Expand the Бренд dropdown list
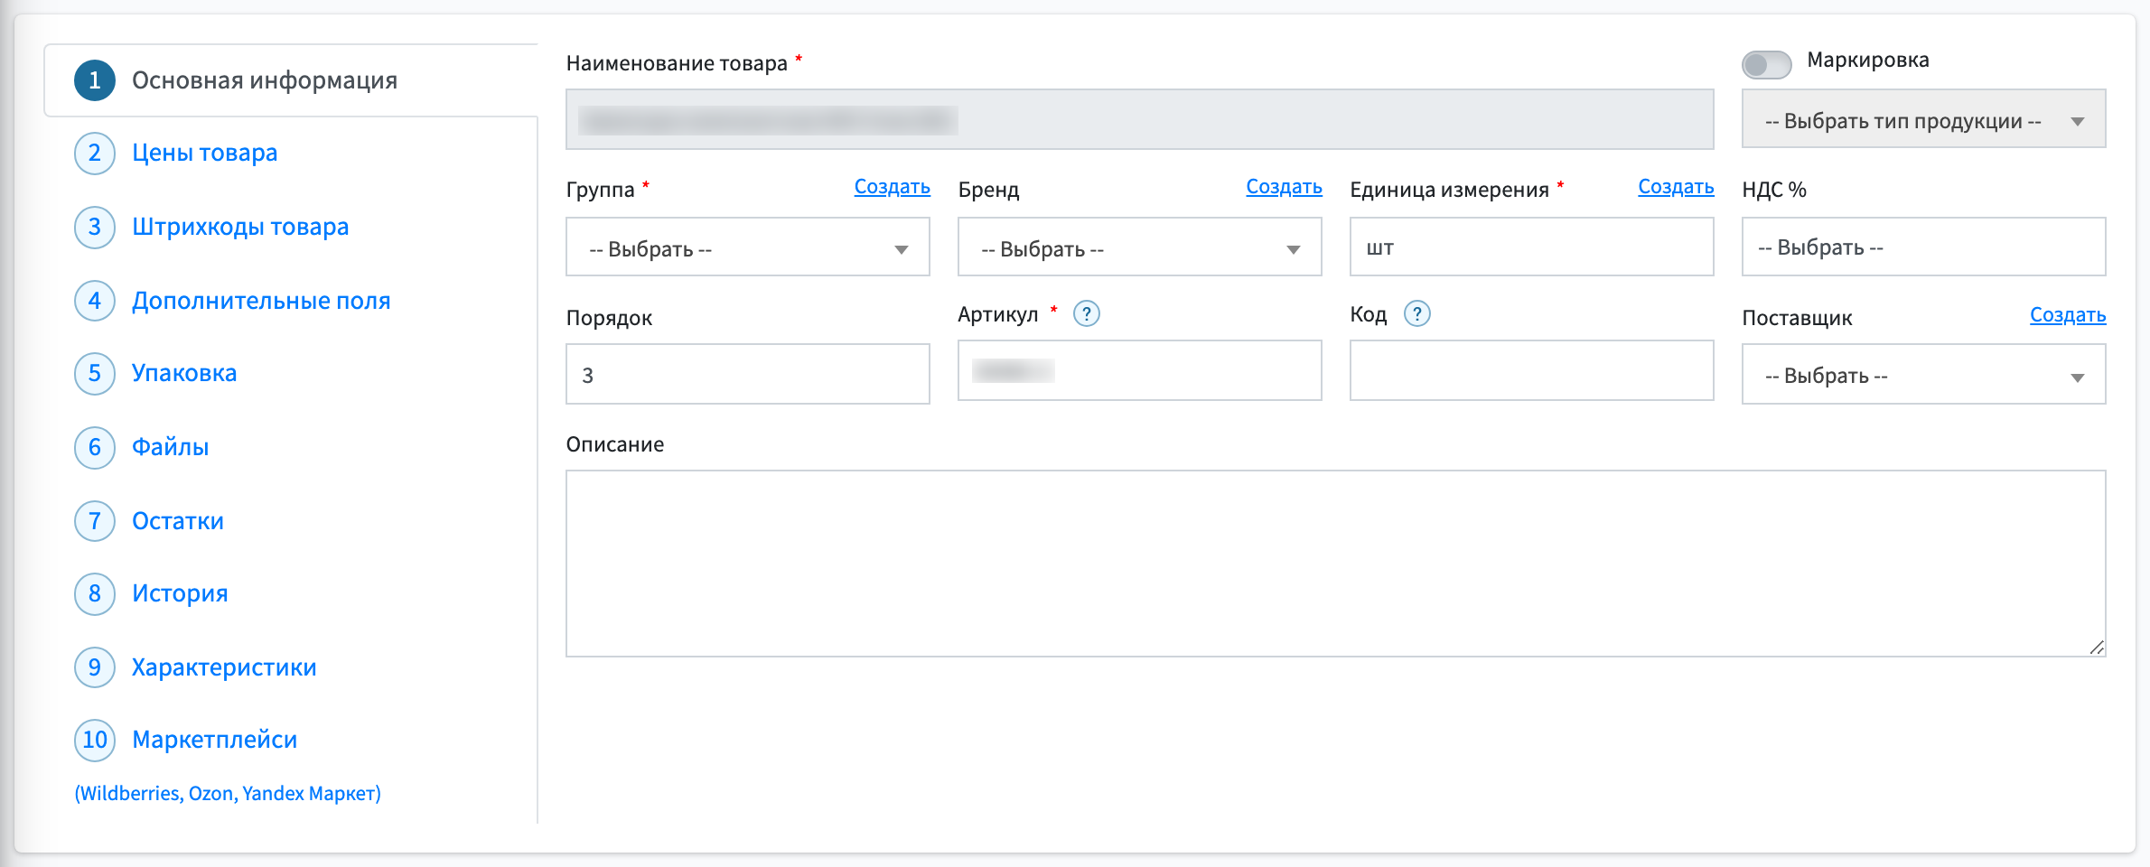 (1139, 247)
